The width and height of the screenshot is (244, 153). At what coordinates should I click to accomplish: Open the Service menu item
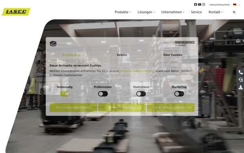(196, 12)
